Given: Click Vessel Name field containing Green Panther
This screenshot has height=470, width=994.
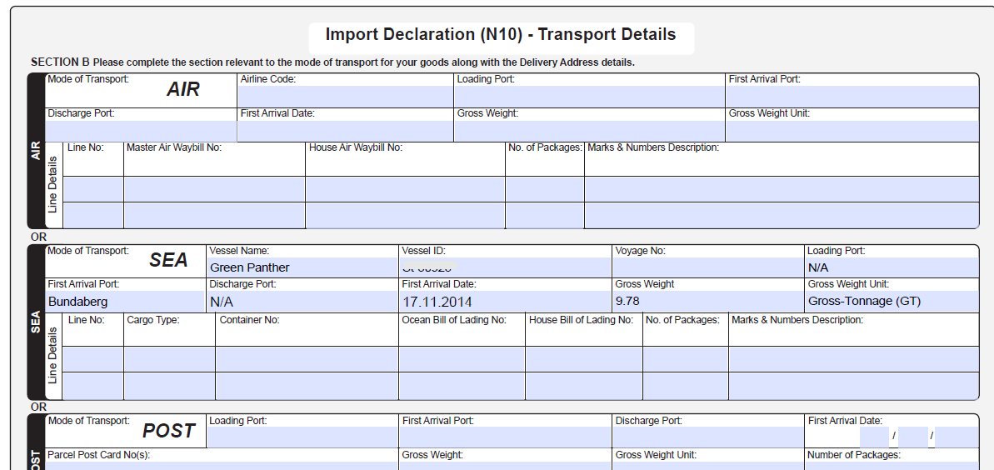Looking at the screenshot, I should click(x=302, y=267).
